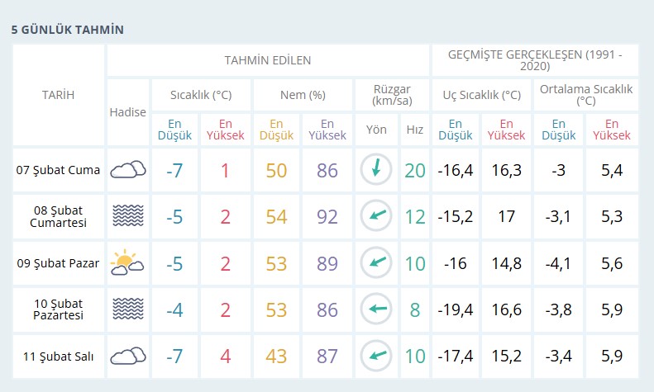Click the Rüzgar (km/sa) header
Image resolution: width=654 pixels, height=392 pixels.
click(x=392, y=95)
